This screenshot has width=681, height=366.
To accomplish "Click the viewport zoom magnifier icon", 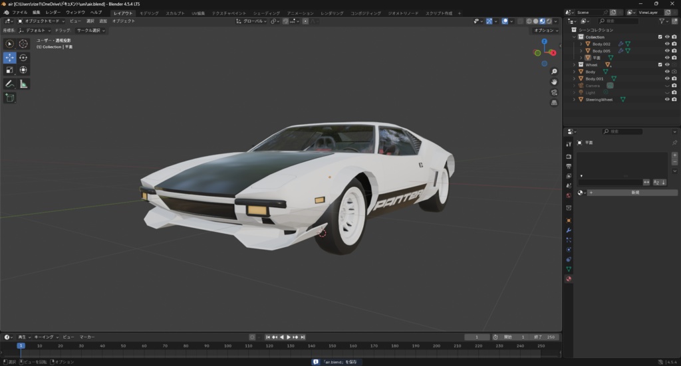I will coord(554,72).
